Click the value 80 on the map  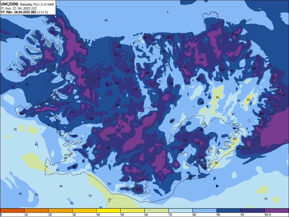pos(61,186)
